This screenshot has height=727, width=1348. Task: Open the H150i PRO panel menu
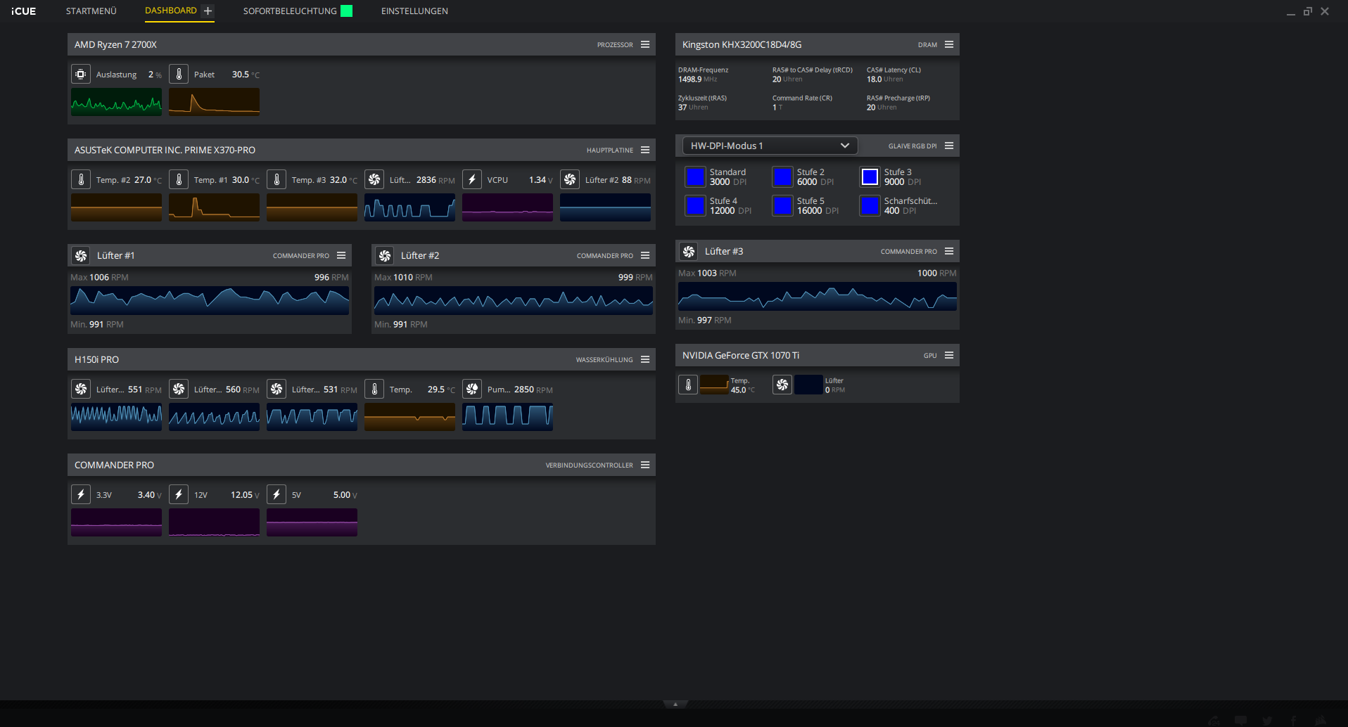(x=645, y=359)
